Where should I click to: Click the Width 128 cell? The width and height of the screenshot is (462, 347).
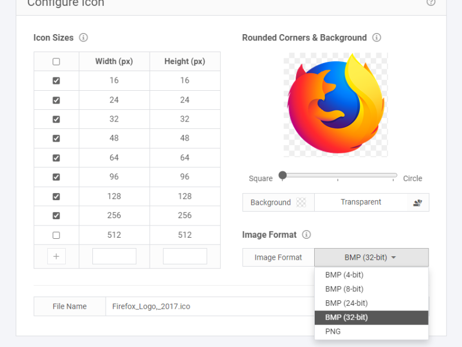tap(114, 196)
